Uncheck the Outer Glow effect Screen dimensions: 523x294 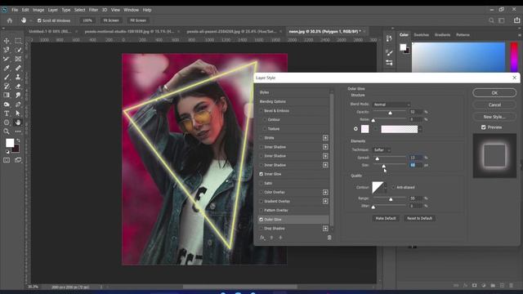click(x=261, y=220)
